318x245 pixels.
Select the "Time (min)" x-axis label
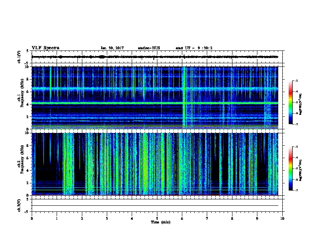click(161, 222)
